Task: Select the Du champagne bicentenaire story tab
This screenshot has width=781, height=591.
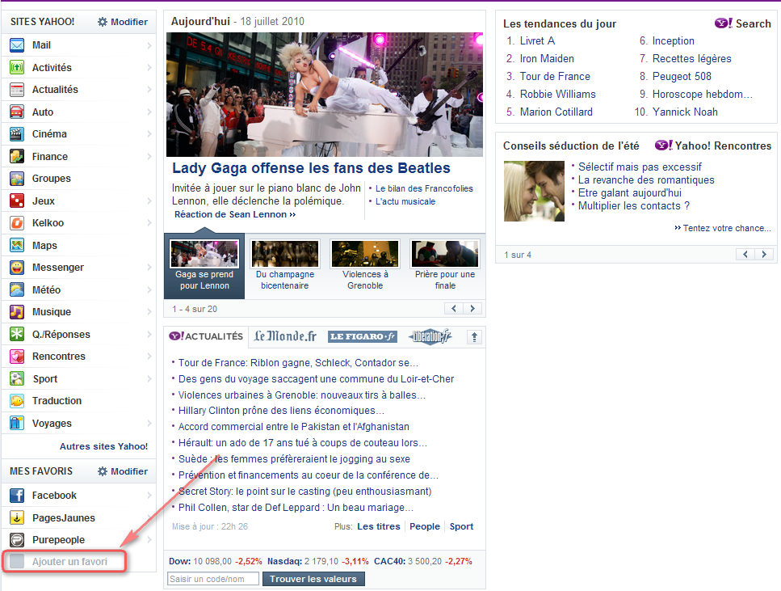Action: (285, 265)
